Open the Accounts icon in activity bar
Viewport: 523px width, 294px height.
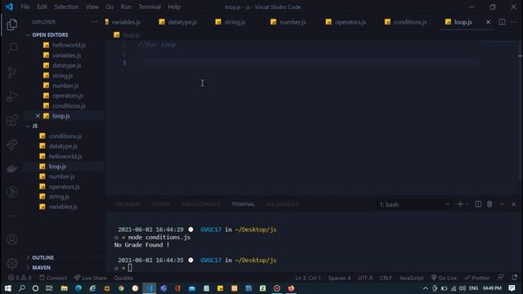[12, 239]
